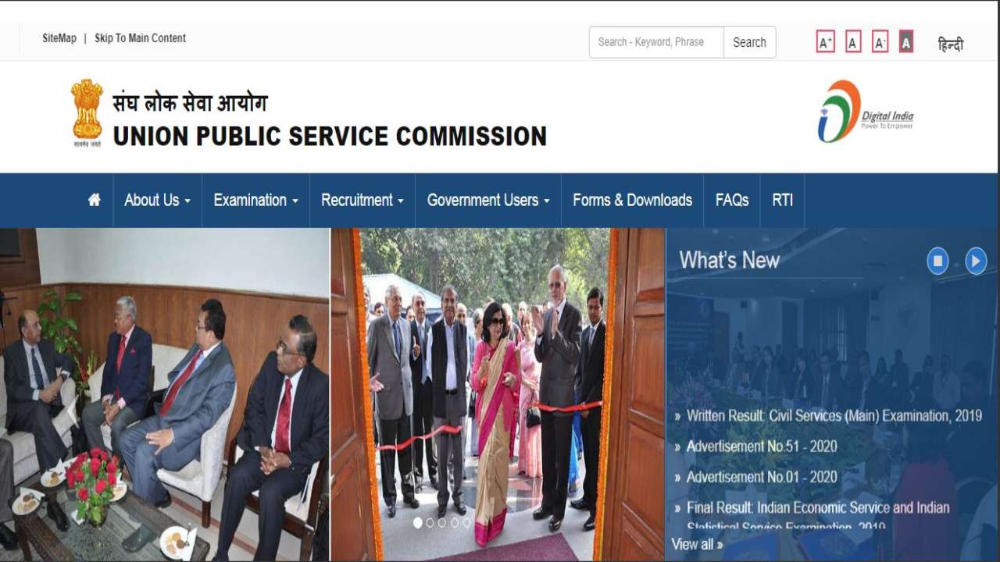The height and width of the screenshot is (562, 1000).
Task: Select the first carousel slide dot
Action: (417, 523)
